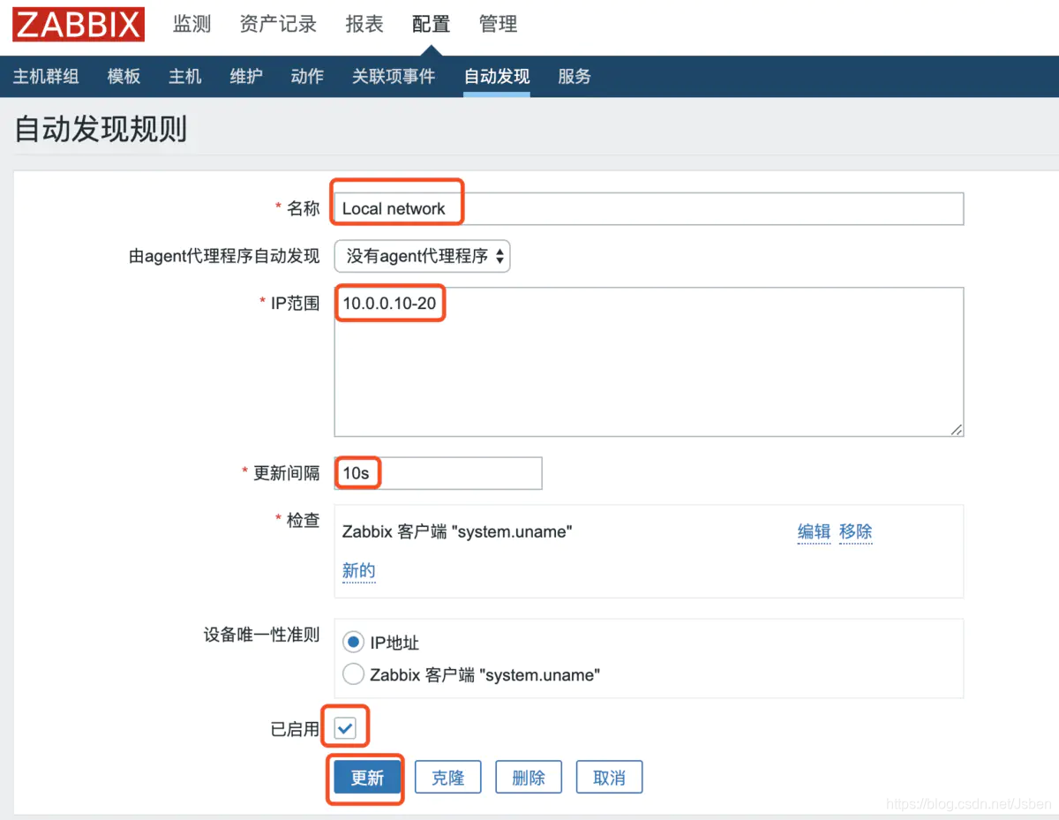Select the Zabbix 客户端 "system.uname" radio button

tap(354, 675)
